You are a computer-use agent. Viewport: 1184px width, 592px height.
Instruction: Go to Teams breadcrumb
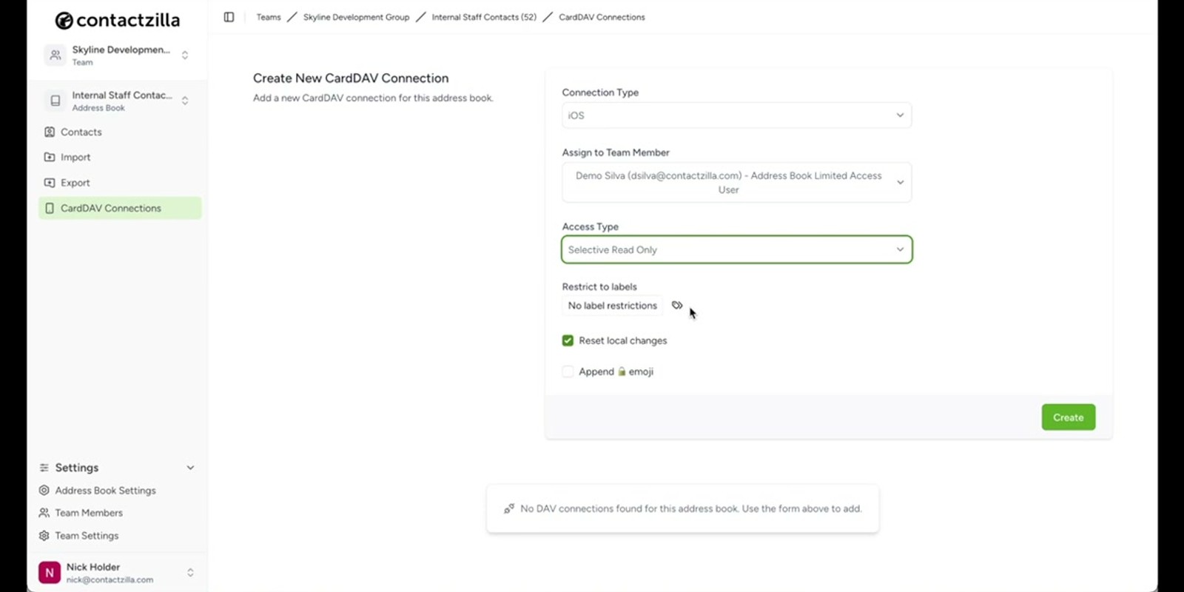[269, 17]
